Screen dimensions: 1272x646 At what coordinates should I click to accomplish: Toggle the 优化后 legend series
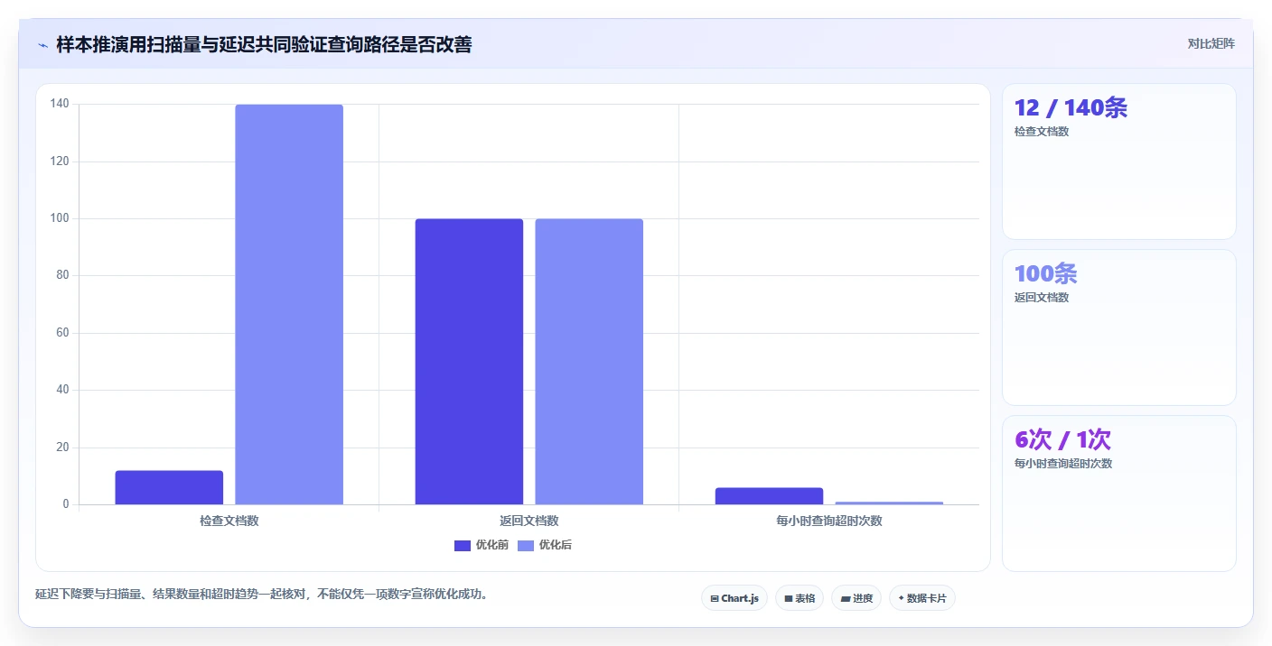pyautogui.click(x=545, y=545)
